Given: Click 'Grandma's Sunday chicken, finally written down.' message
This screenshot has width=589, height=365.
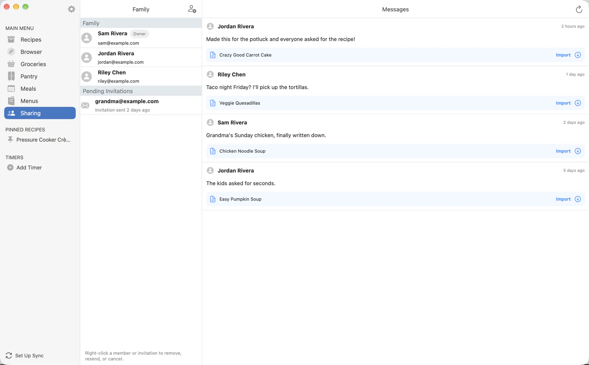Looking at the screenshot, I should tap(266, 135).
